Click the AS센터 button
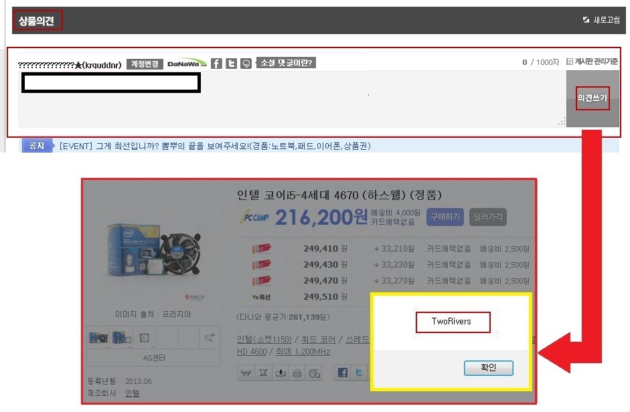This screenshot has width=630, height=412. click(153, 358)
